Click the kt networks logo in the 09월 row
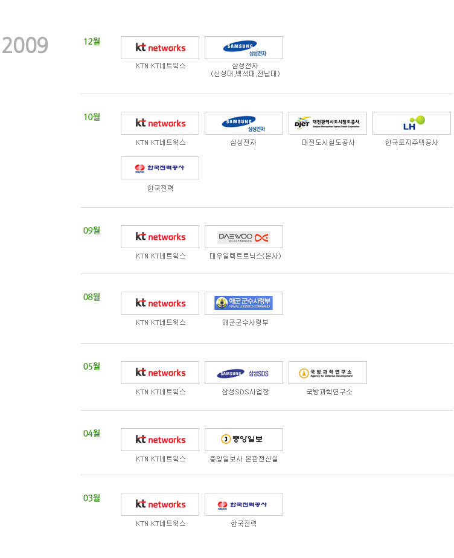The height and width of the screenshot is (558, 454). (160, 237)
